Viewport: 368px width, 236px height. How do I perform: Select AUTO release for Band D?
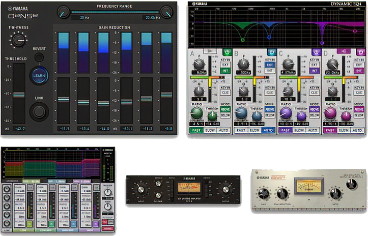pyautogui.click(x=357, y=130)
